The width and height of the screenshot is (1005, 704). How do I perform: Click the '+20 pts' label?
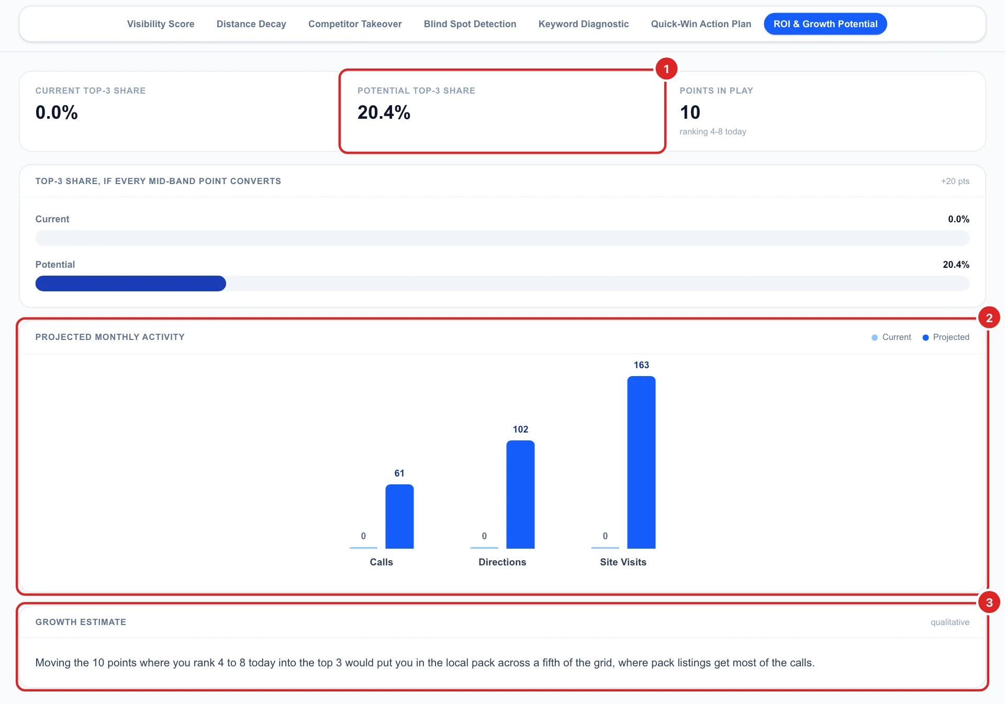click(955, 181)
